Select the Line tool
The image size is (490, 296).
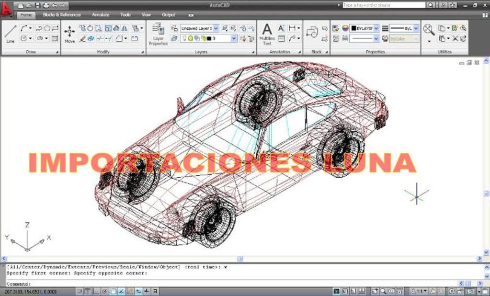point(10,34)
